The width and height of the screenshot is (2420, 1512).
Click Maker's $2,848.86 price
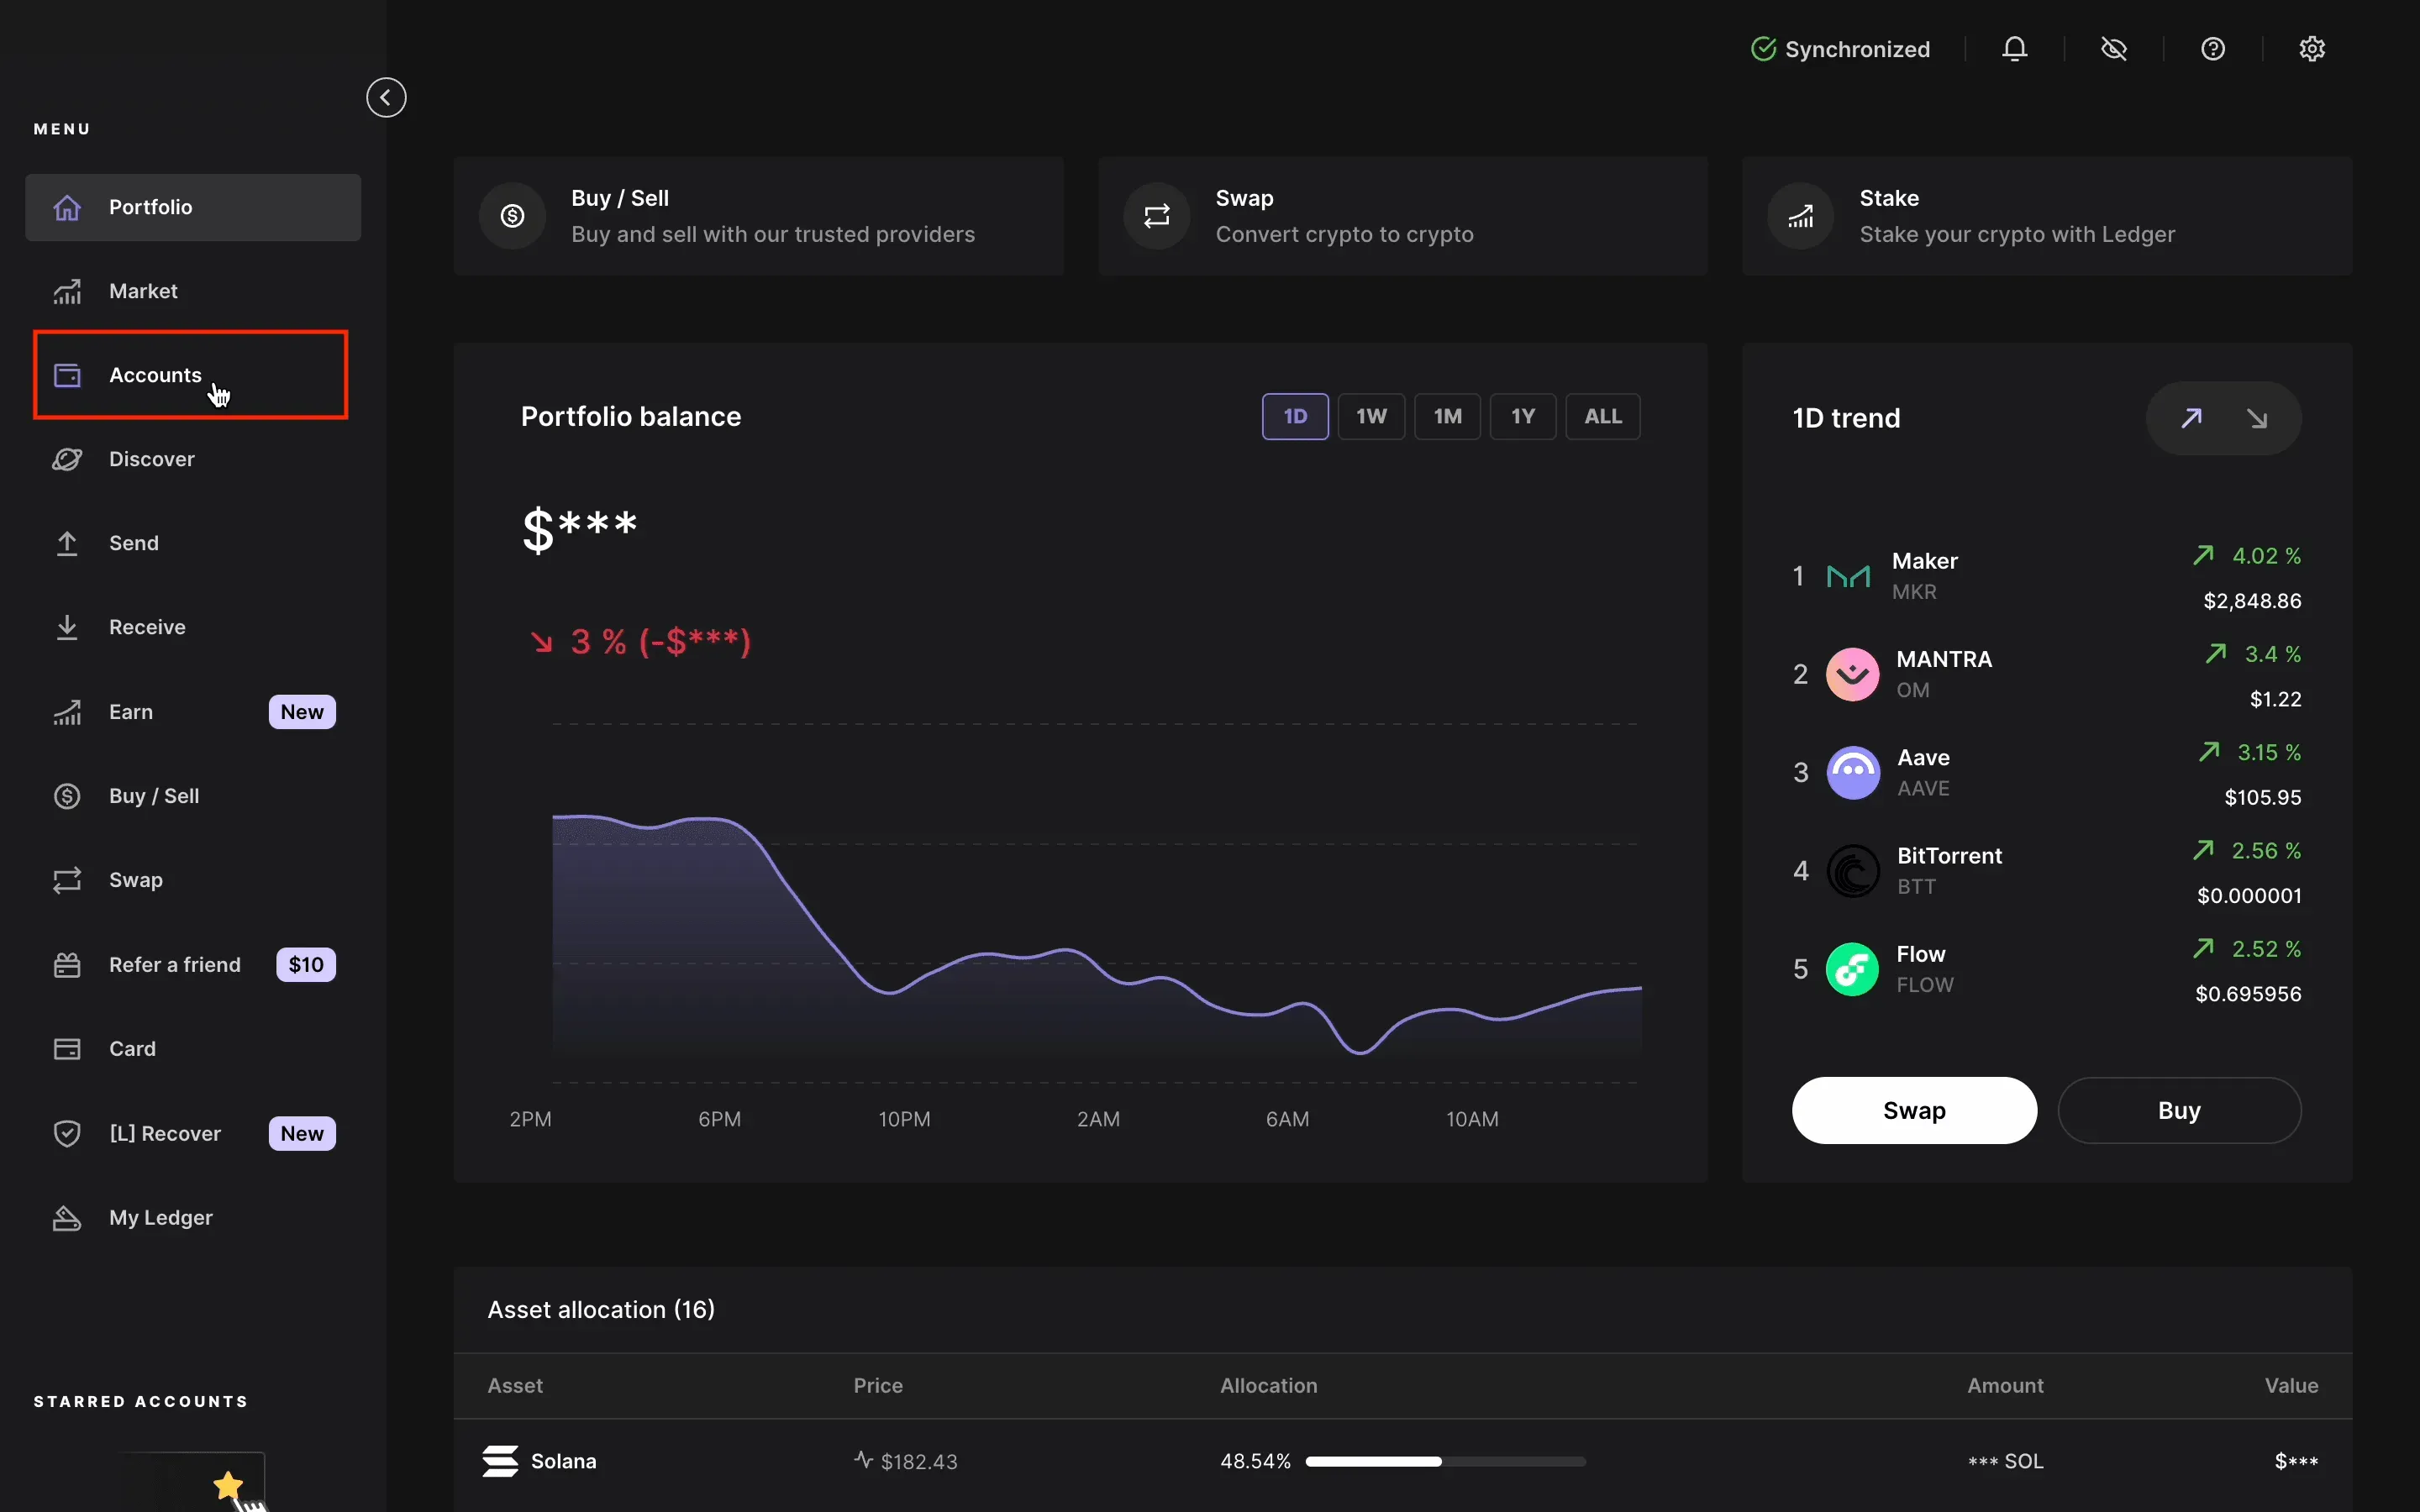(2252, 601)
